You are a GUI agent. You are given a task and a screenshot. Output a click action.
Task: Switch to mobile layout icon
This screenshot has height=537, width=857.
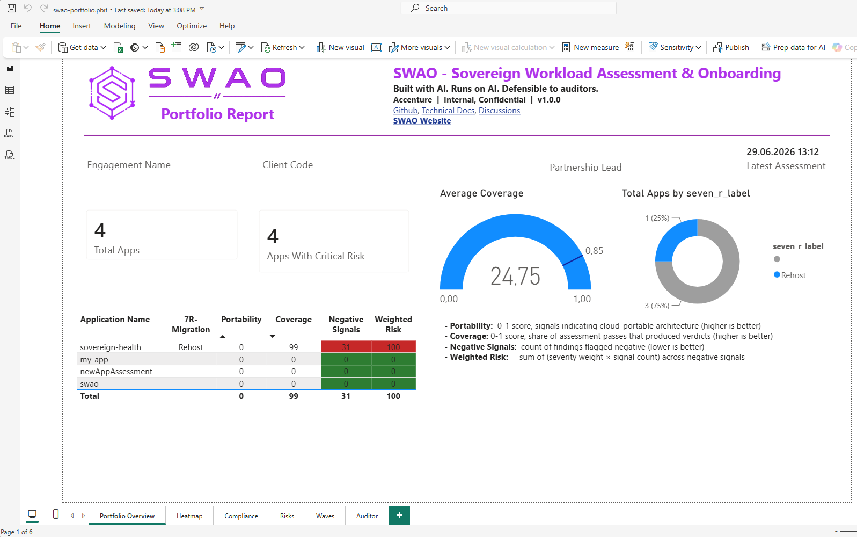(x=56, y=514)
